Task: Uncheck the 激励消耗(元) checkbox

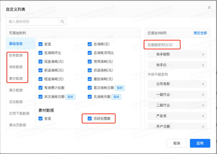Action: click(90, 79)
